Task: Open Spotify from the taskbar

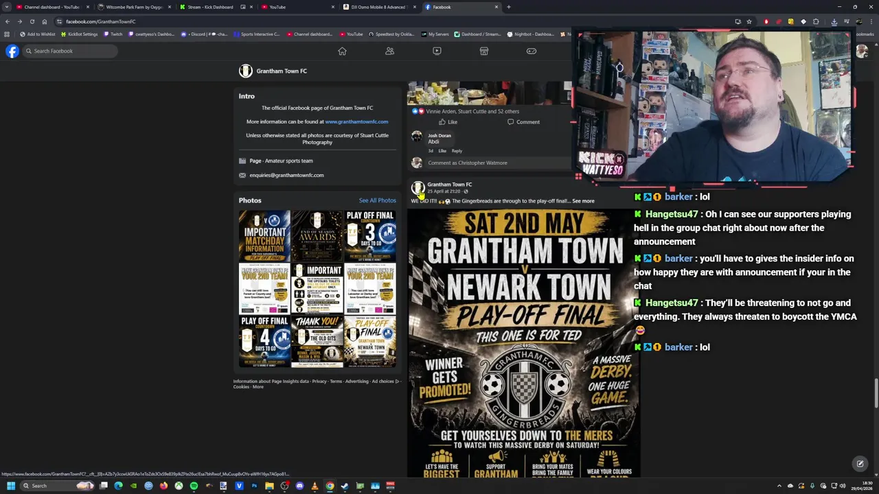Action: (194, 486)
